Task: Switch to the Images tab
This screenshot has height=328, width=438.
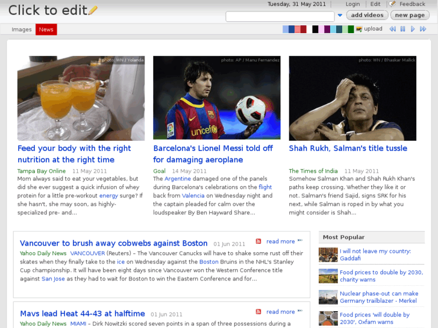Action: [x=22, y=29]
